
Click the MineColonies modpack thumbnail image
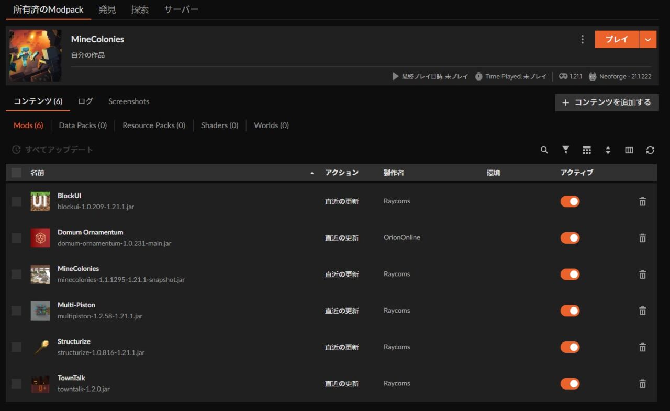tap(36, 55)
